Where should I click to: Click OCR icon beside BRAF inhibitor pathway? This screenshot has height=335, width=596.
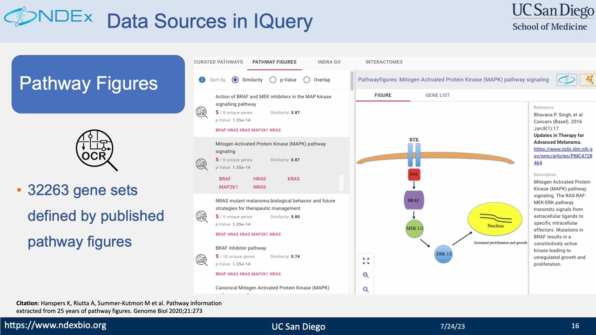[x=202, y=260]
